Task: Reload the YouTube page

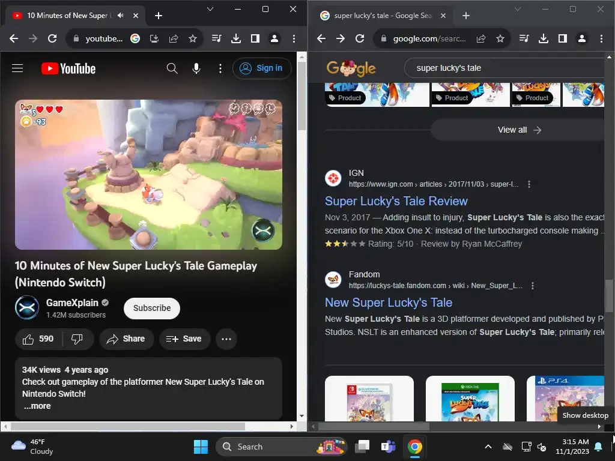Action: [x=52, y=38]
